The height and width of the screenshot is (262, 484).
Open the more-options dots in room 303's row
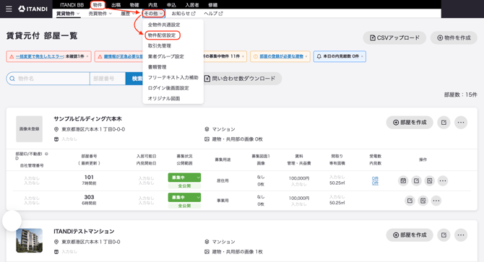pyautogui.click(x=436, y=201)
